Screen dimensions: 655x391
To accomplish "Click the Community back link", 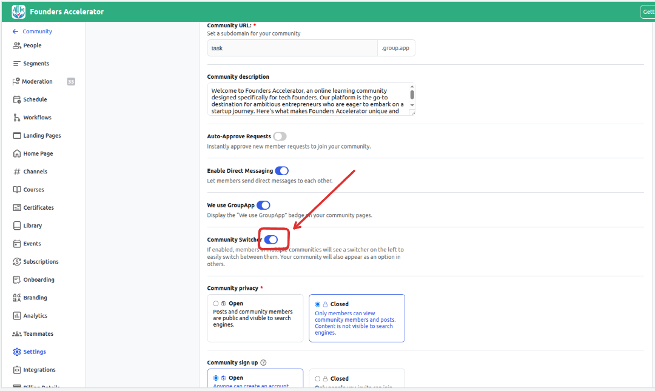I will click(x=37, y=32).
